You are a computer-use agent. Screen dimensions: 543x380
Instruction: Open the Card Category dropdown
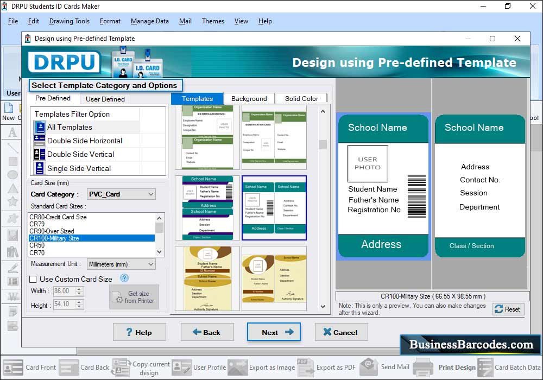pyautogui.click(x=121, y=194)
